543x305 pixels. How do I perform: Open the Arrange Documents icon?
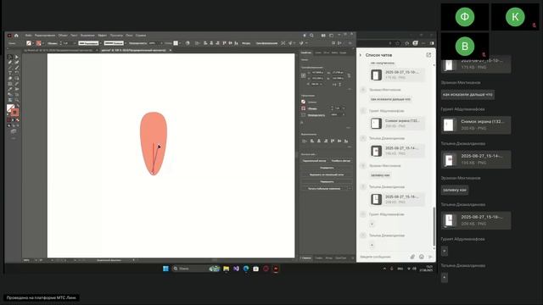(323, 36)
